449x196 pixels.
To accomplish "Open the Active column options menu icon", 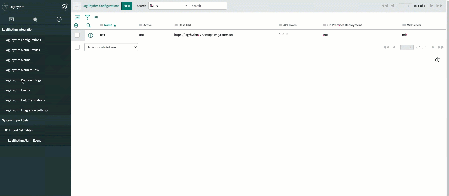I will tap(141, 25).
